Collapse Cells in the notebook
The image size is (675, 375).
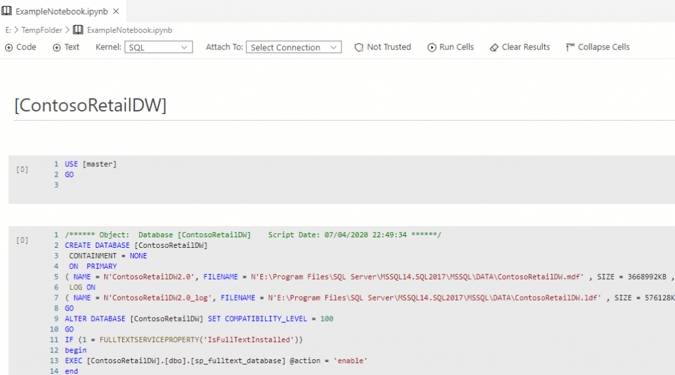[x=597, y=47]
